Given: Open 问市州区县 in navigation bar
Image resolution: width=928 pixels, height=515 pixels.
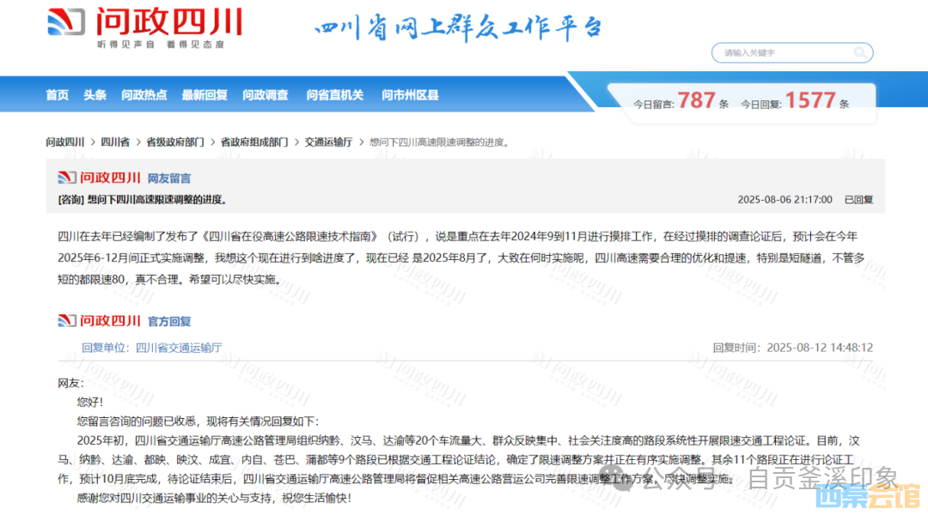Looking at the screenshot, I should (x=410, y=95).
